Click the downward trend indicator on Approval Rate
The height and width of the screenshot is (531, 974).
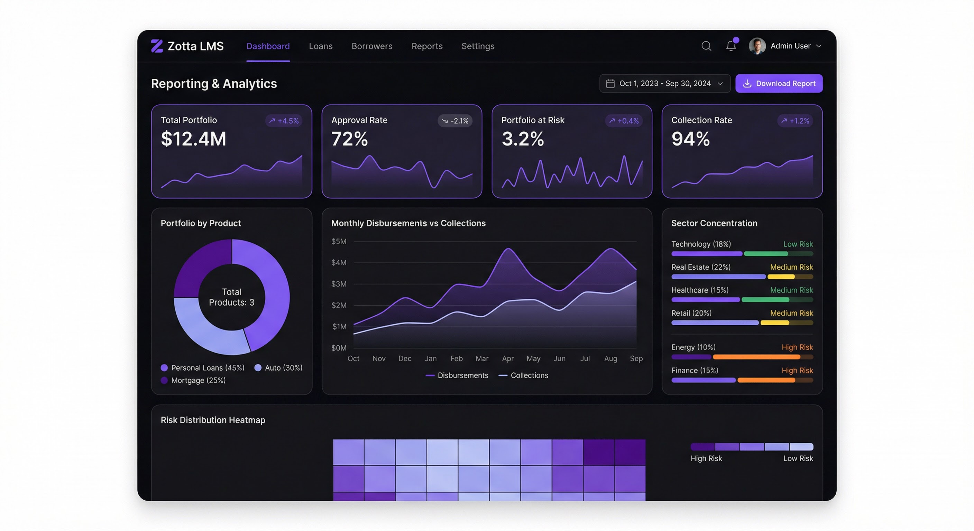(x=445, y=121)
